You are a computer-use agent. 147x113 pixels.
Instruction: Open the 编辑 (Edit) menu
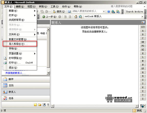point(20,7)
